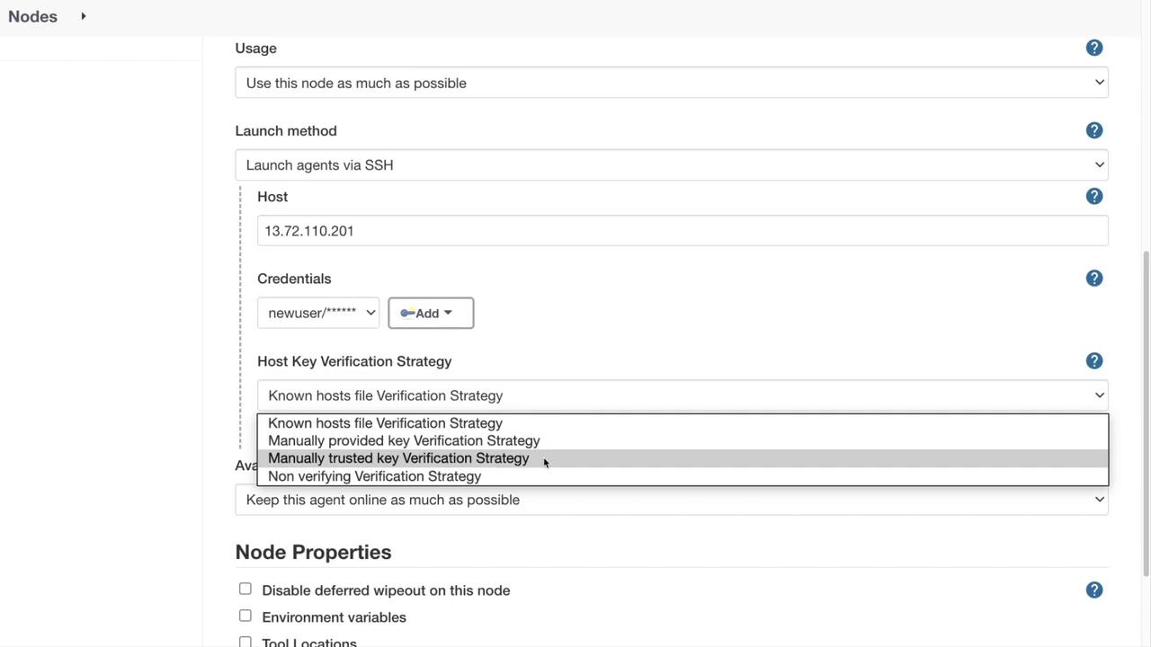
Task: Click the key icon on Add button
Action: (x=407, y=314)
